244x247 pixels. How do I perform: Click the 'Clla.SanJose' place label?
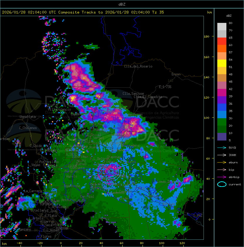133,94
